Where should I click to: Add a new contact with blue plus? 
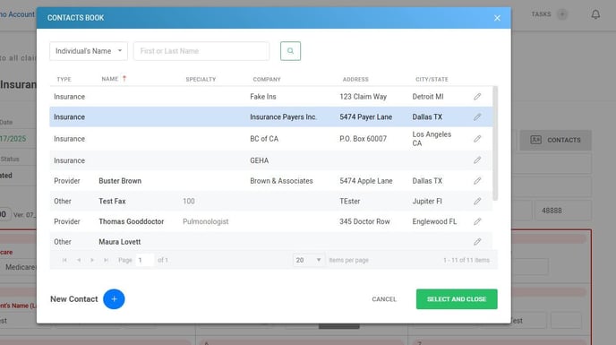[x=114, y=299]
